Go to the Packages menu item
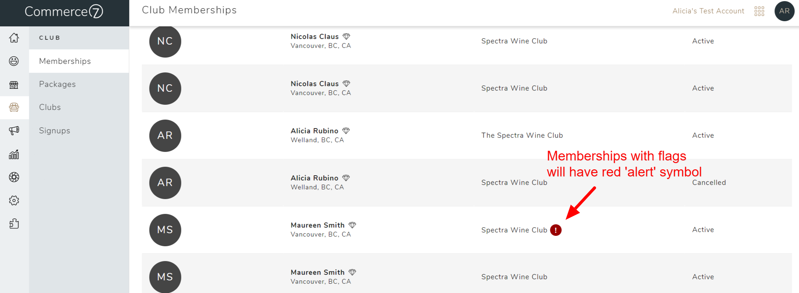Viewport: 799px width, 293px height. click(x=57, y=84)
